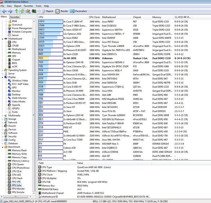Viewport: 211px width, 203px height.
Task: Click the green monitor graph toolbar icon
Action: [x=34, y=11]
